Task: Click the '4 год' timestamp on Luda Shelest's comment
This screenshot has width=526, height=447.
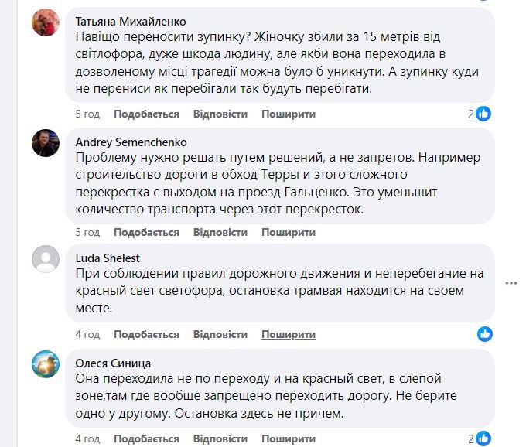Action: tap(87, 334)
